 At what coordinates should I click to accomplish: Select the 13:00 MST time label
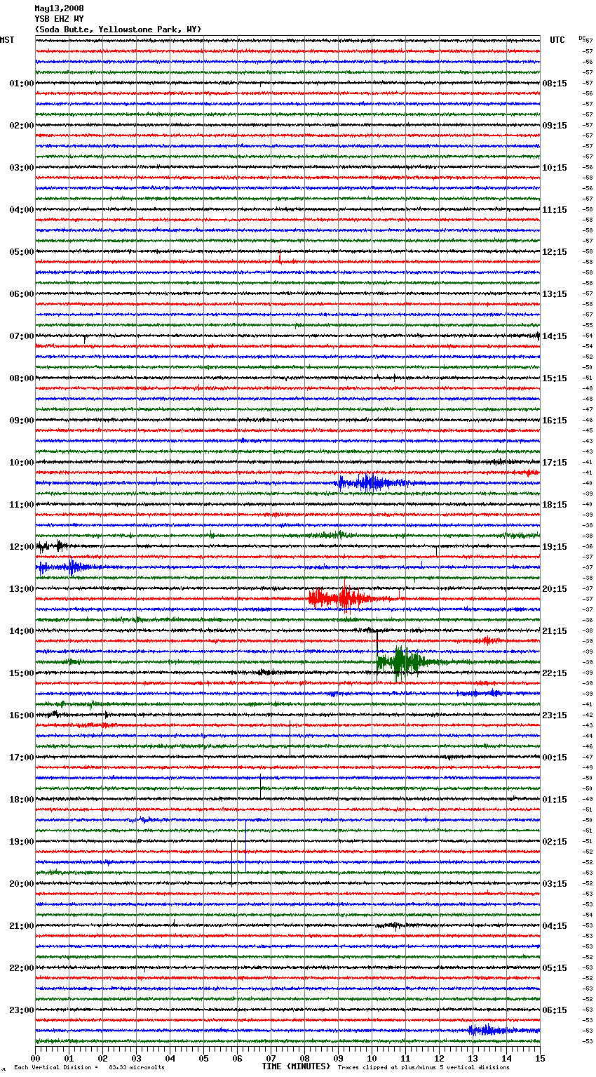pyautogui.click(x=21, y=589)
